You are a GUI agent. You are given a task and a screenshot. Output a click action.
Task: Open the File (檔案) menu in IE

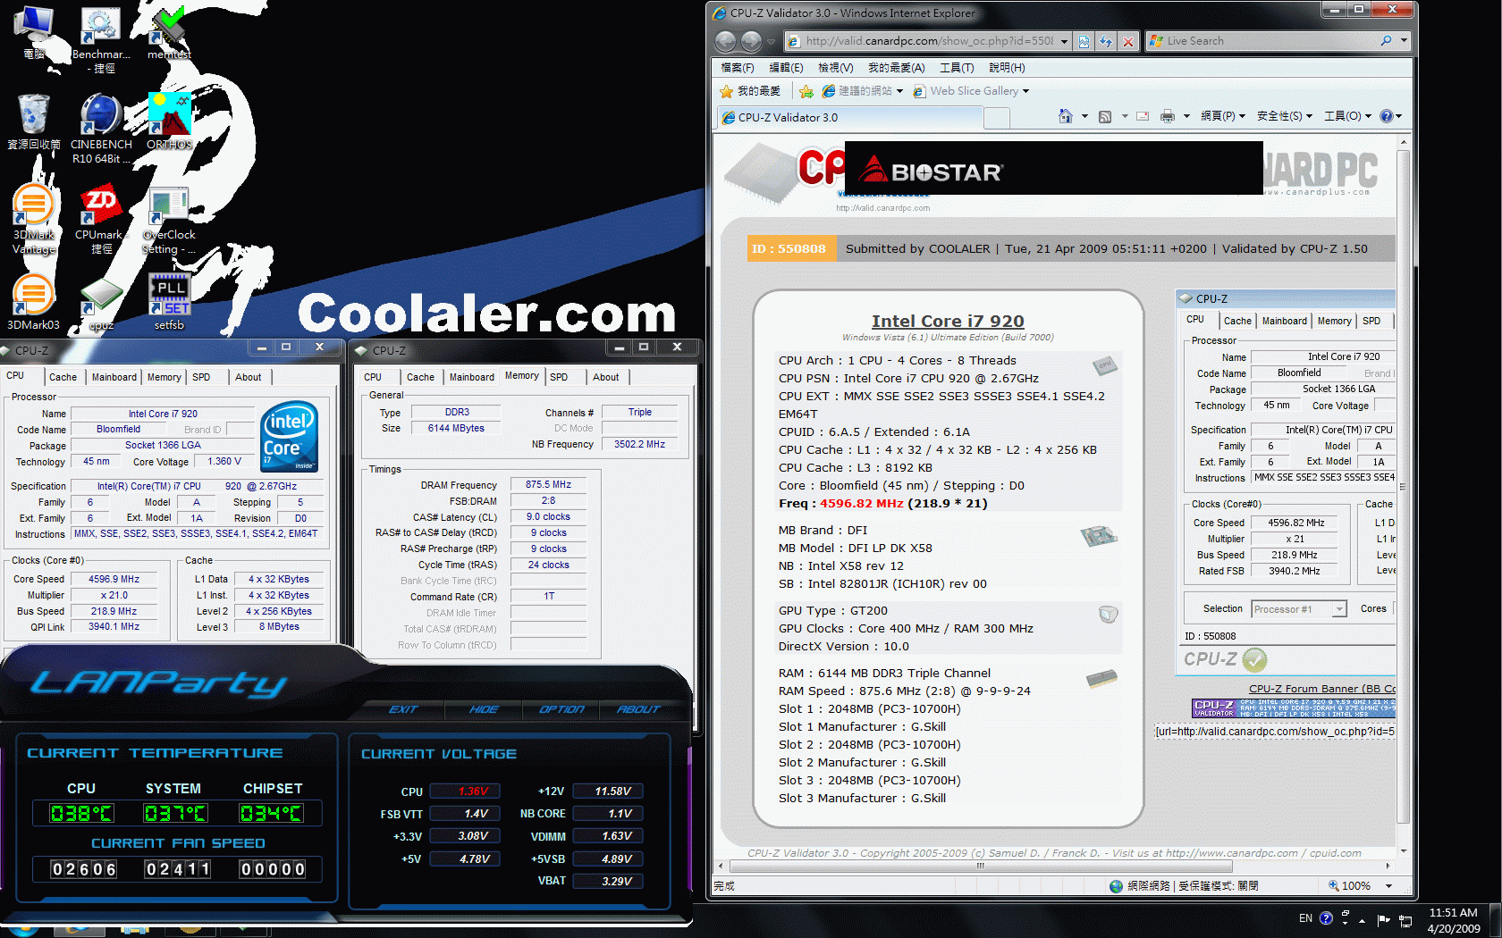738,68
